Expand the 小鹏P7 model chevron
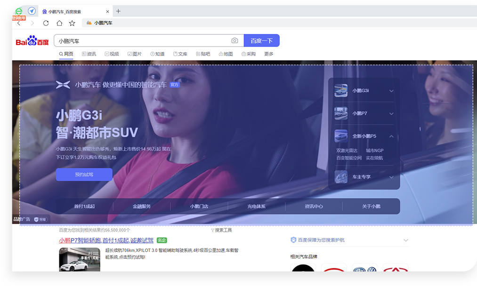 [x=391, y=113]
